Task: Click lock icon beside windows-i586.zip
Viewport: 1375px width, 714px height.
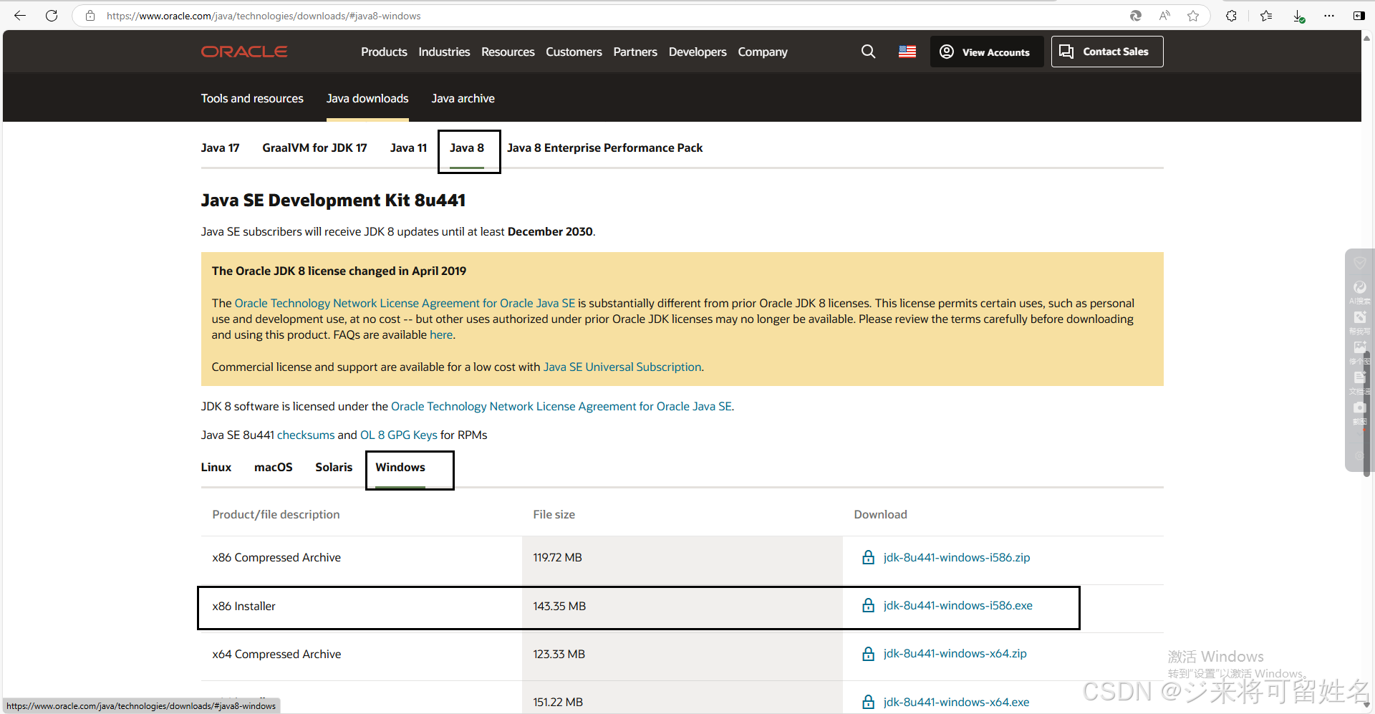Action: point(869,557)
